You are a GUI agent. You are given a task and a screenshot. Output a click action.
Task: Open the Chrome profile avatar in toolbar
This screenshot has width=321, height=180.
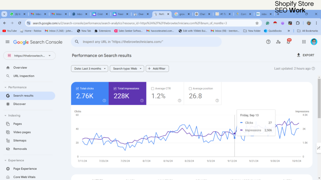pyautogui.click(x=309, y=23)
